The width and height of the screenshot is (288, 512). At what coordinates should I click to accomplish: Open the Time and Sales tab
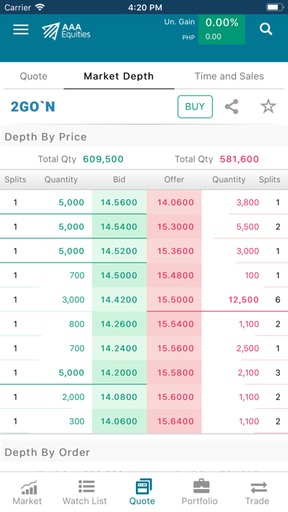point(229,76)
